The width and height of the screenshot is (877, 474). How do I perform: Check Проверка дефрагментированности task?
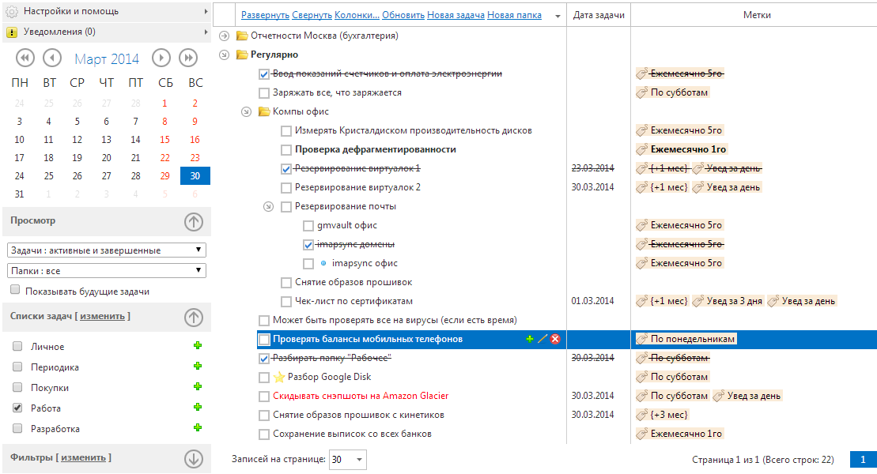point(285,150)
